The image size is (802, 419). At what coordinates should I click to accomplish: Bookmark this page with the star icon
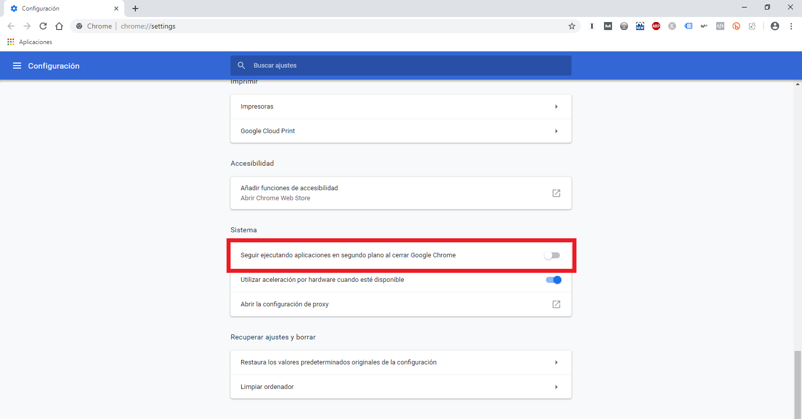(x=572, y=26)
